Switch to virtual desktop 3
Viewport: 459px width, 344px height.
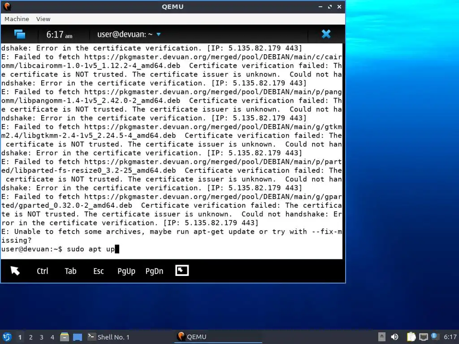pos(42,337)
